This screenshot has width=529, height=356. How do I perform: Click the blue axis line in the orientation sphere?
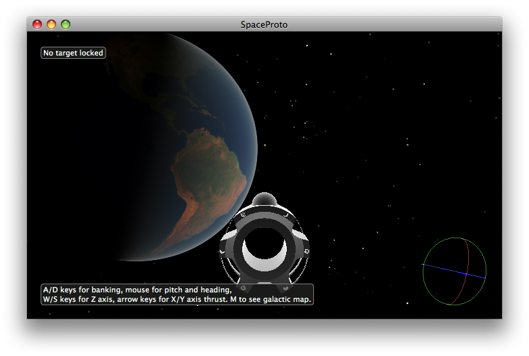tap(454, 271)
